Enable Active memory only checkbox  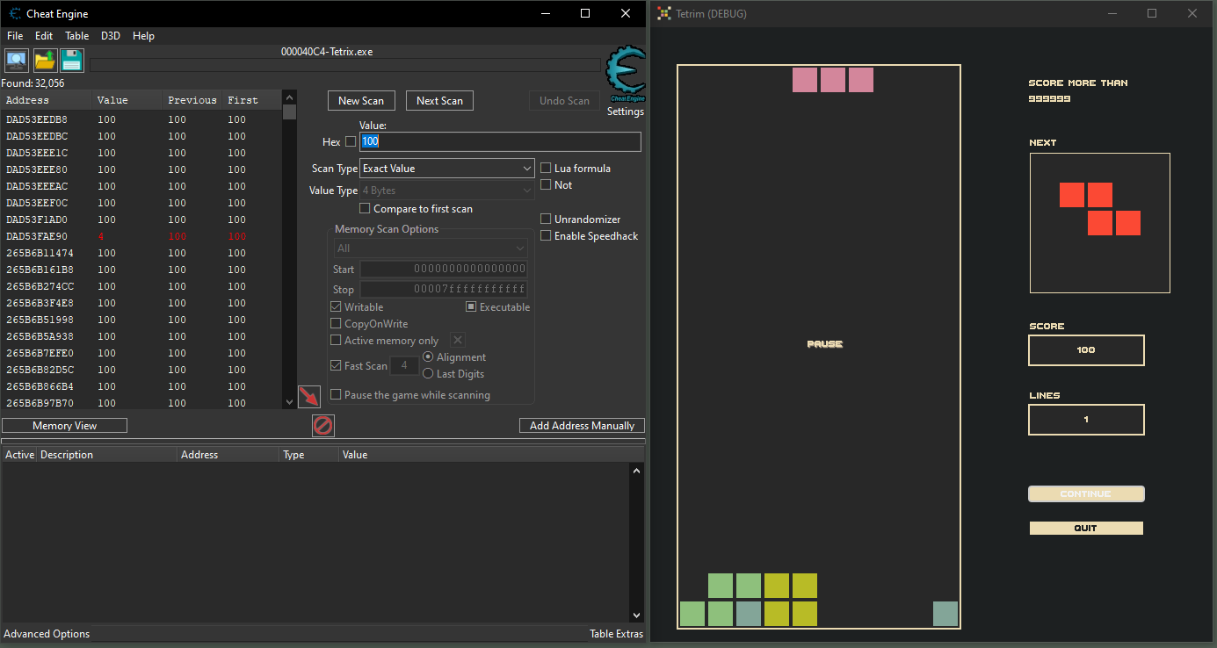pyautogui.click(x=336, y=340)
